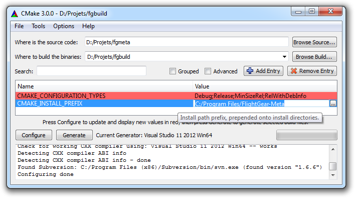Sort by the Name column header
355x198 pixels.
tap(104, 86)
